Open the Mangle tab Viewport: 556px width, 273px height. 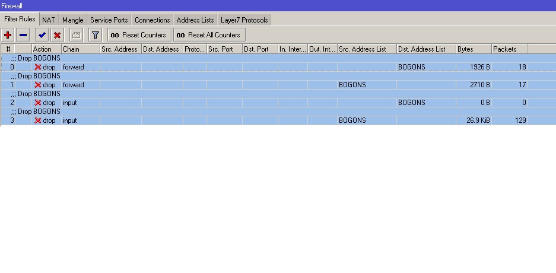point(73,20)
